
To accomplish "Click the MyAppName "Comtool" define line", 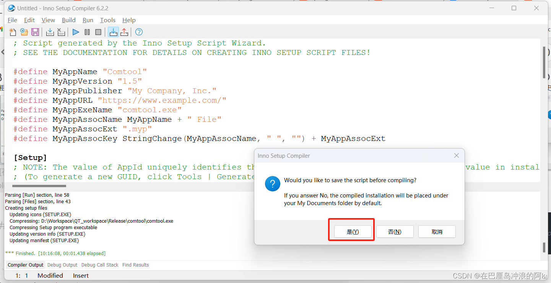I will [80, 72].
